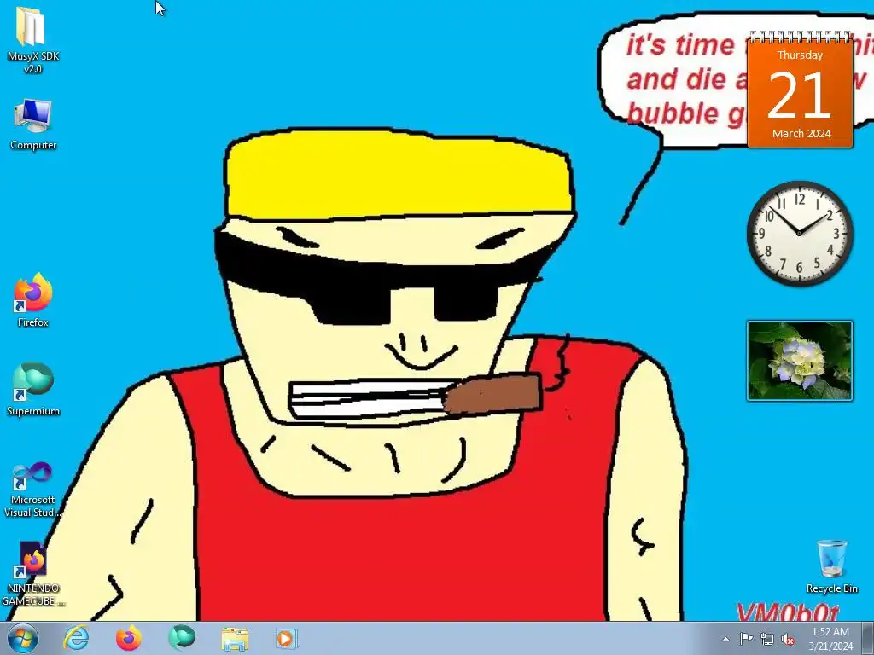Launch Firefox from the taskbar
Image resolution: width=874 pixels, height=655 pixels.
[x=129, y=638]
